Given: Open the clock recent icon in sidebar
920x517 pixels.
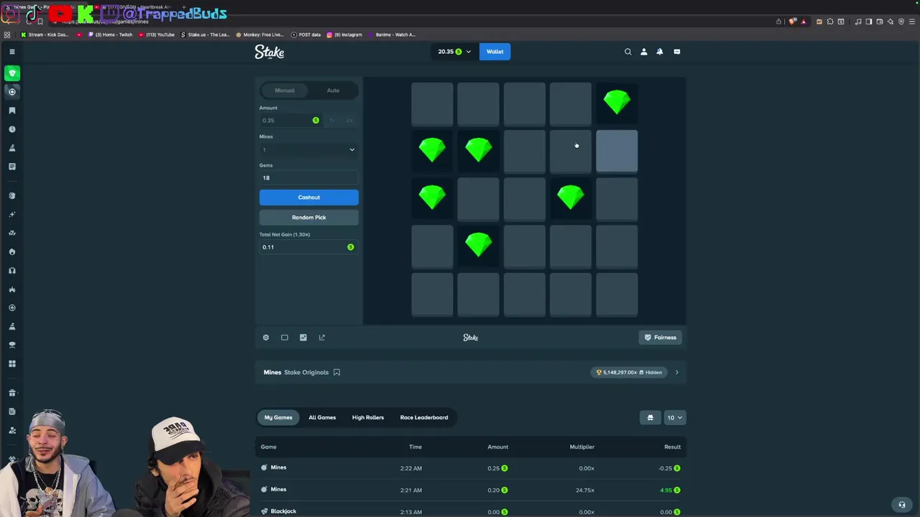Looking at the screenshot, I should pos(11,129).
